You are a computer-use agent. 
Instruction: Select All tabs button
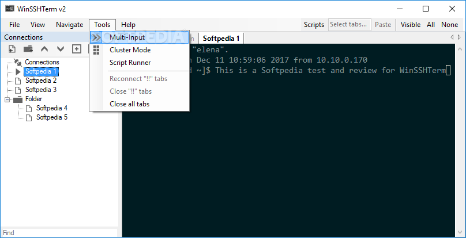431,25
